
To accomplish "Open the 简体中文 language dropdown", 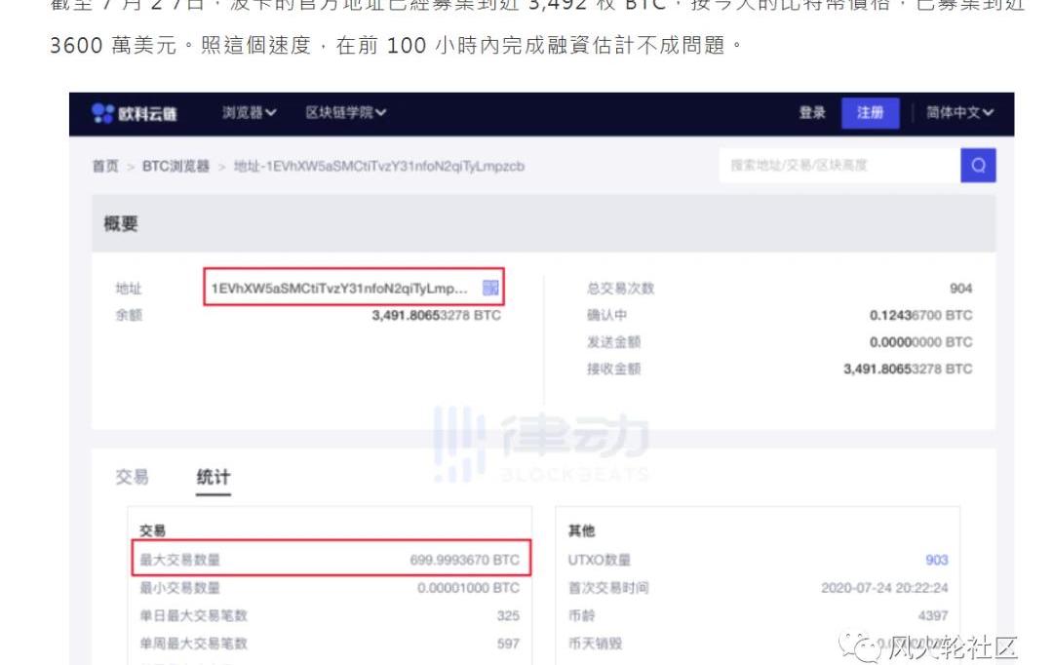I will coord(959,113).
